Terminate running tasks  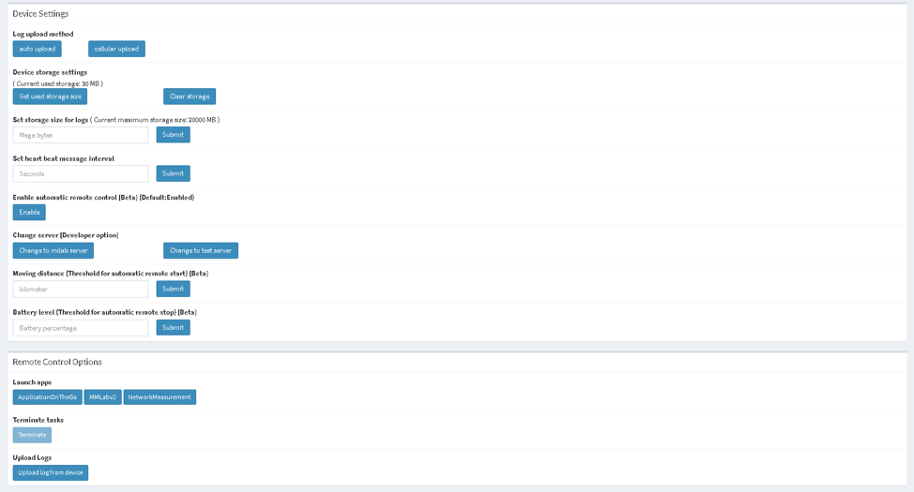click(32, 435)
